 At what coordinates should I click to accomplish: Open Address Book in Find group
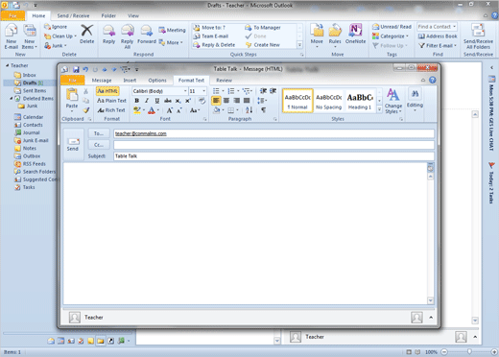438,36
